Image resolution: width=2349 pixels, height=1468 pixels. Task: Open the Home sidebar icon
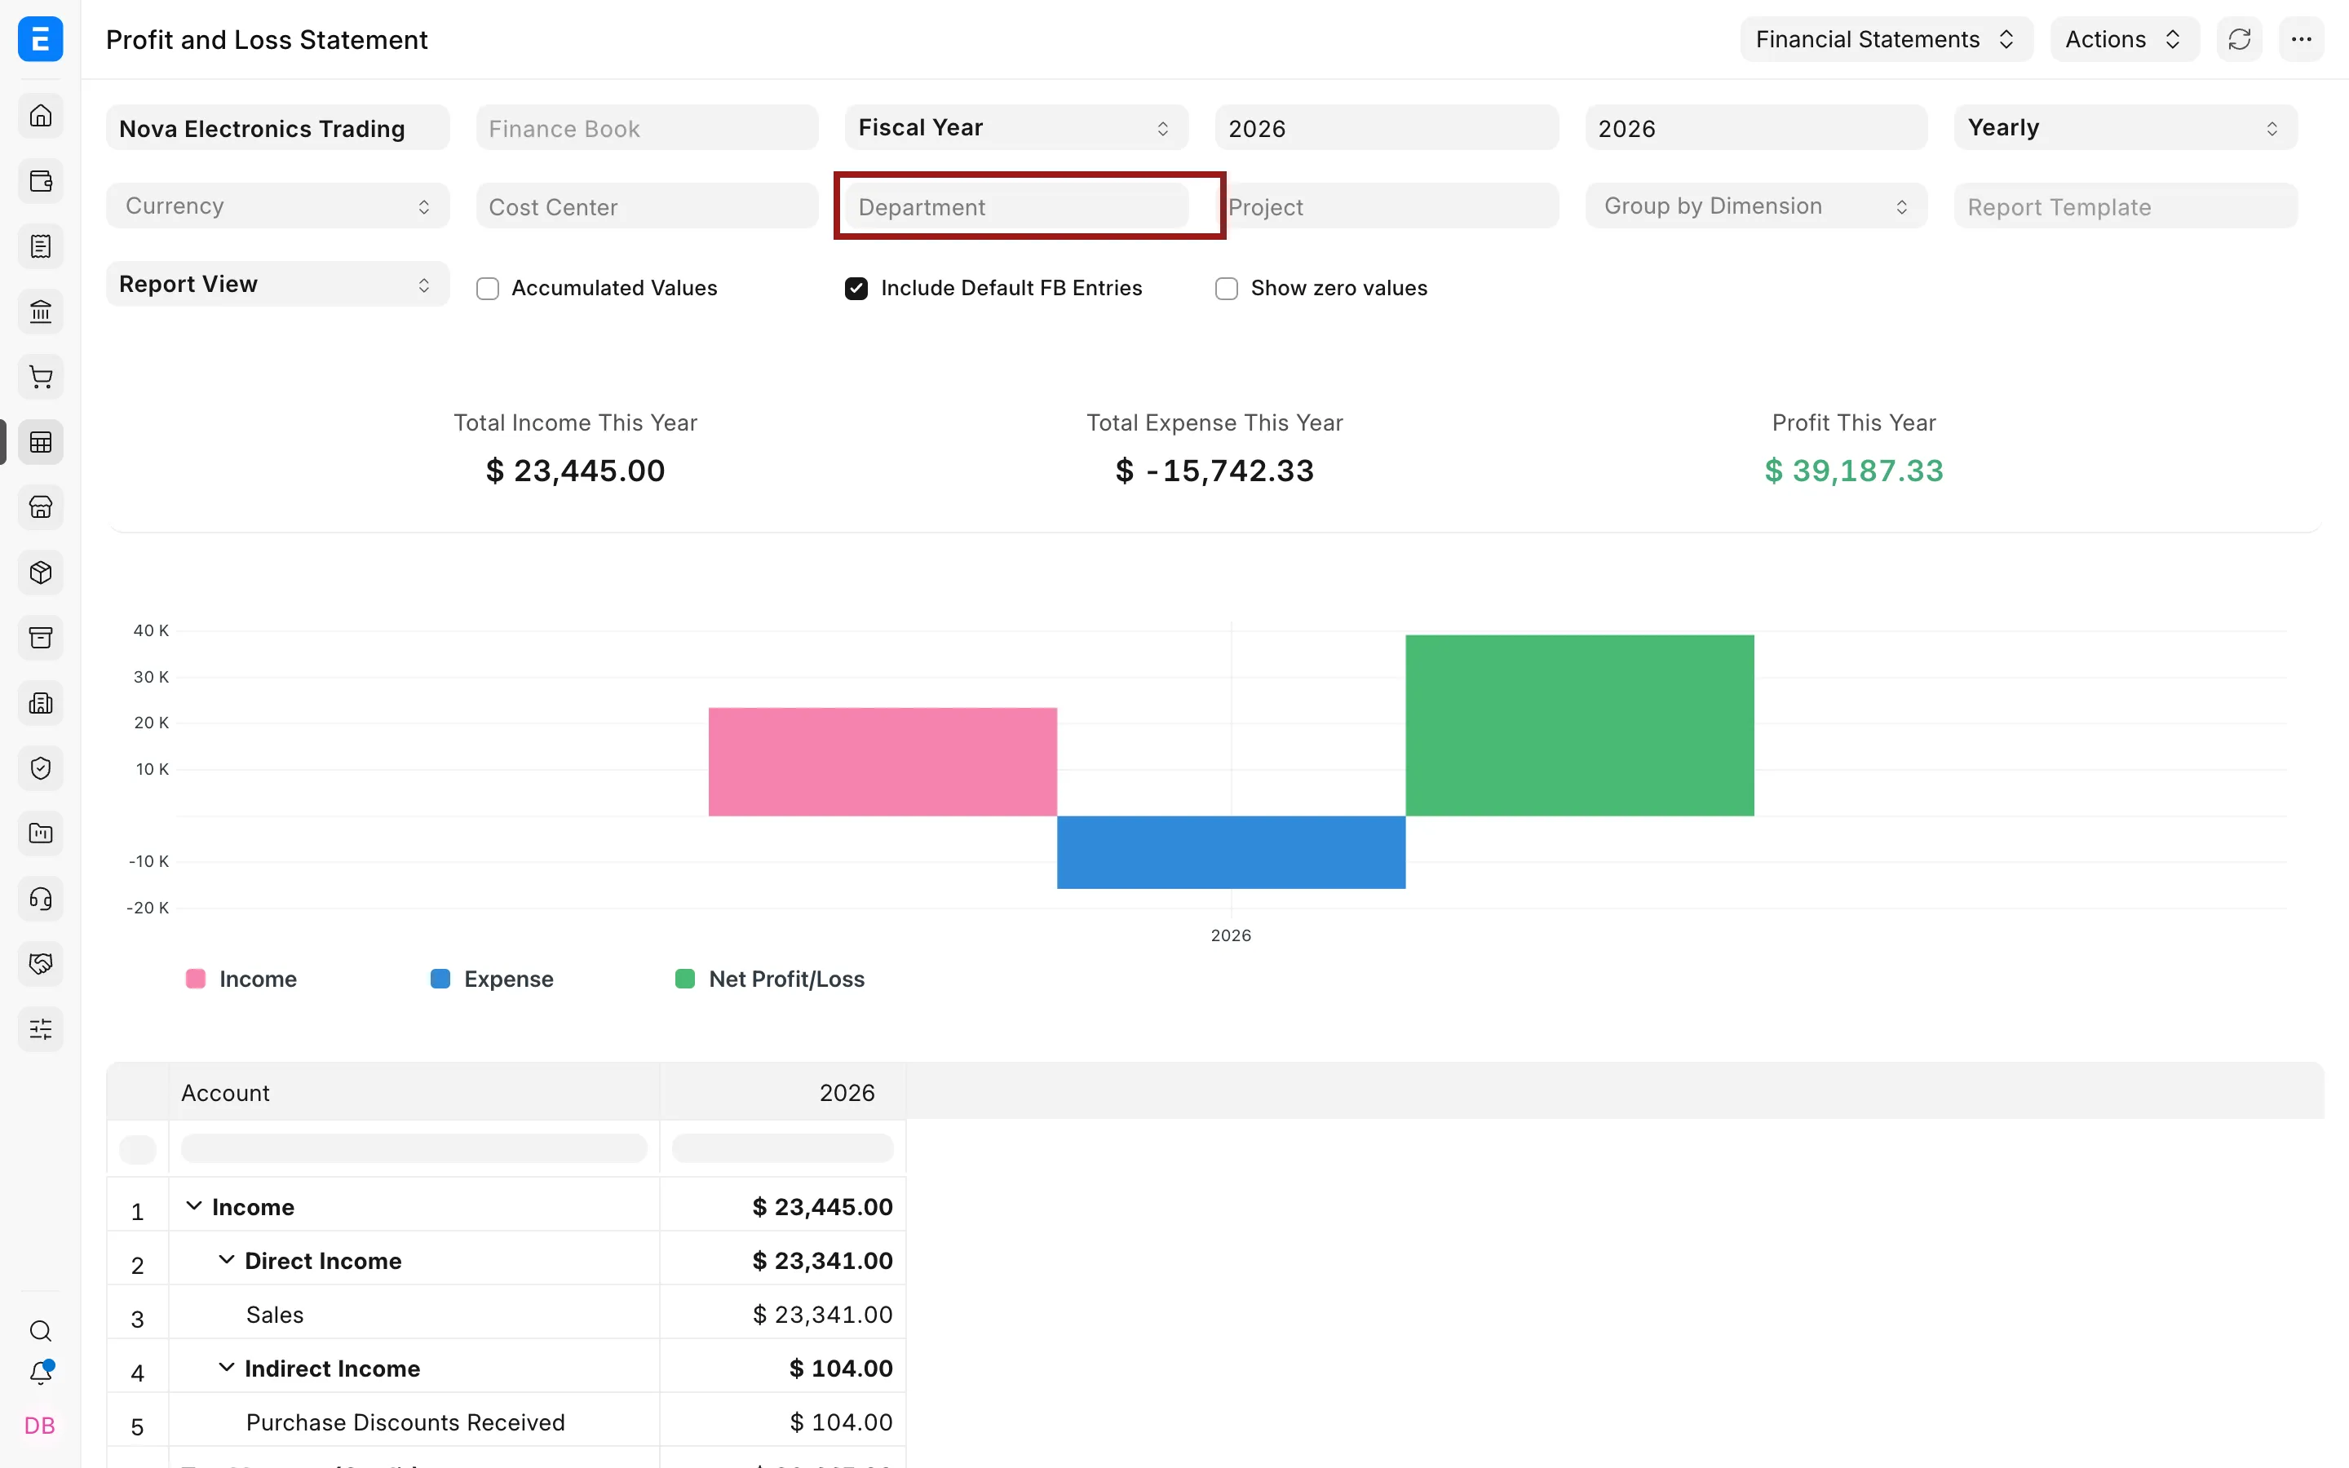pyautogui.click(x=40, y=116)
